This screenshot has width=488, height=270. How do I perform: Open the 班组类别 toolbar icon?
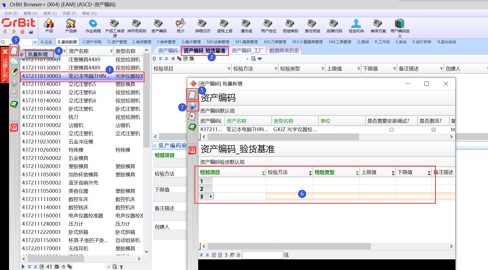tap(290, 24)
